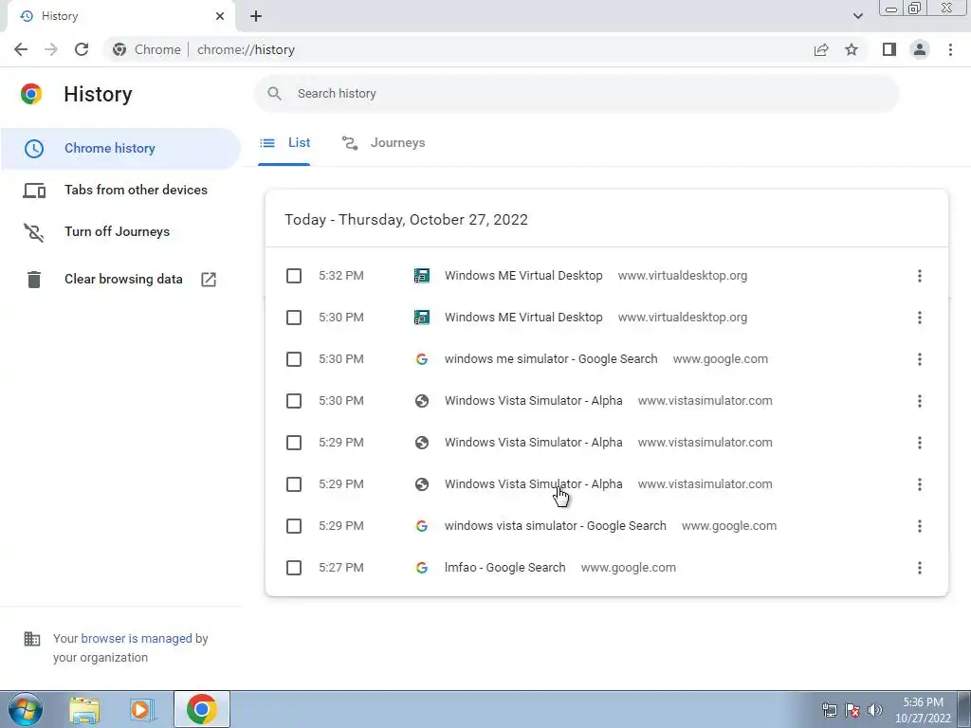Image resolution: width=971 pixels, height=728 pixels.
Task: Open actions menu for 5:30 PM Windows ME entry
Action: coord(920,318)
